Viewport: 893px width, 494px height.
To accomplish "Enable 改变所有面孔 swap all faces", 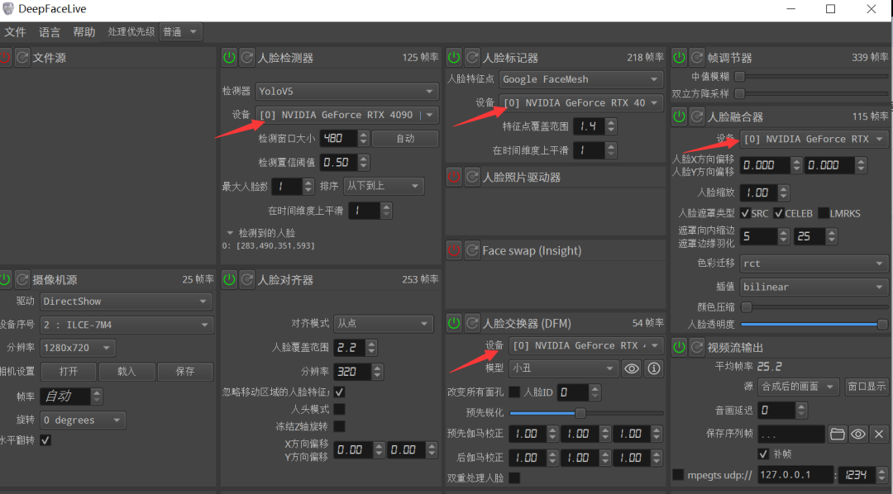I will [x=514, y=392].
